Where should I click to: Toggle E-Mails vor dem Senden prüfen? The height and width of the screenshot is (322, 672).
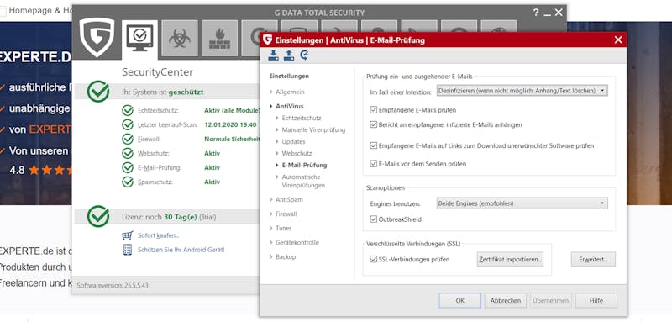pos(373,164)
